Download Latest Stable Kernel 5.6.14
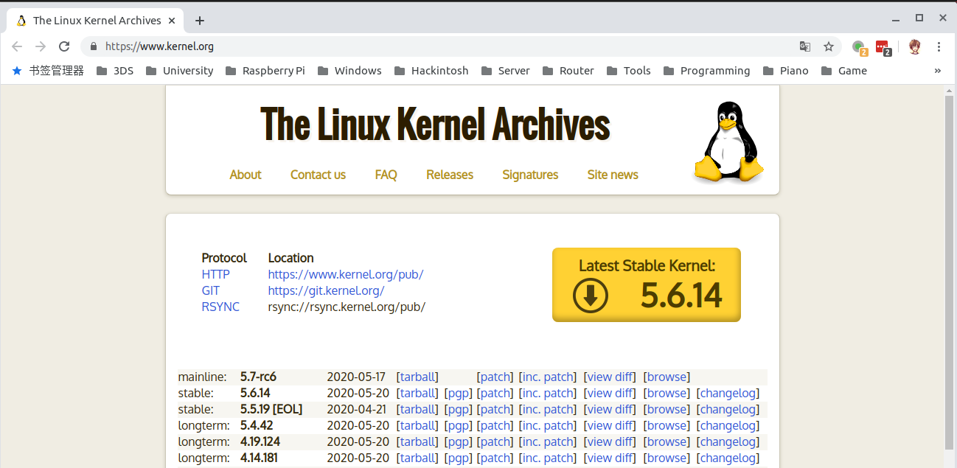 point(646,285)
